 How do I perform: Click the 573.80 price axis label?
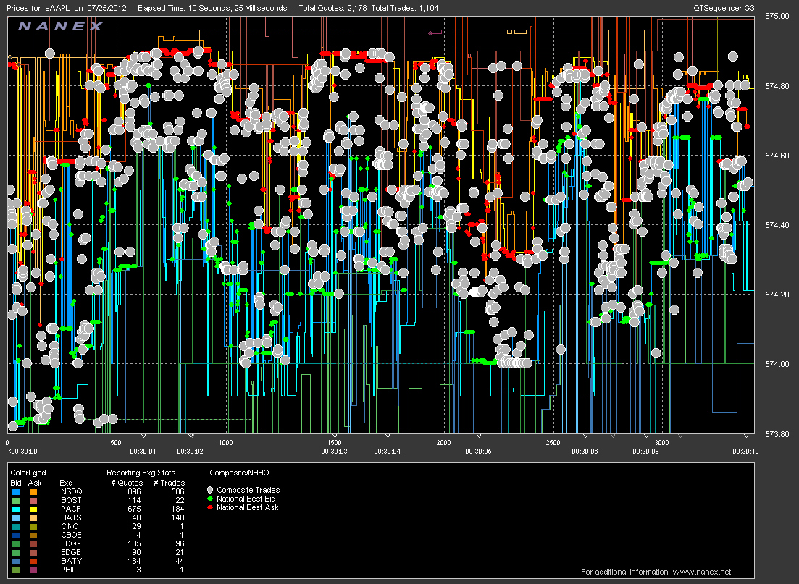coord(777,433)
